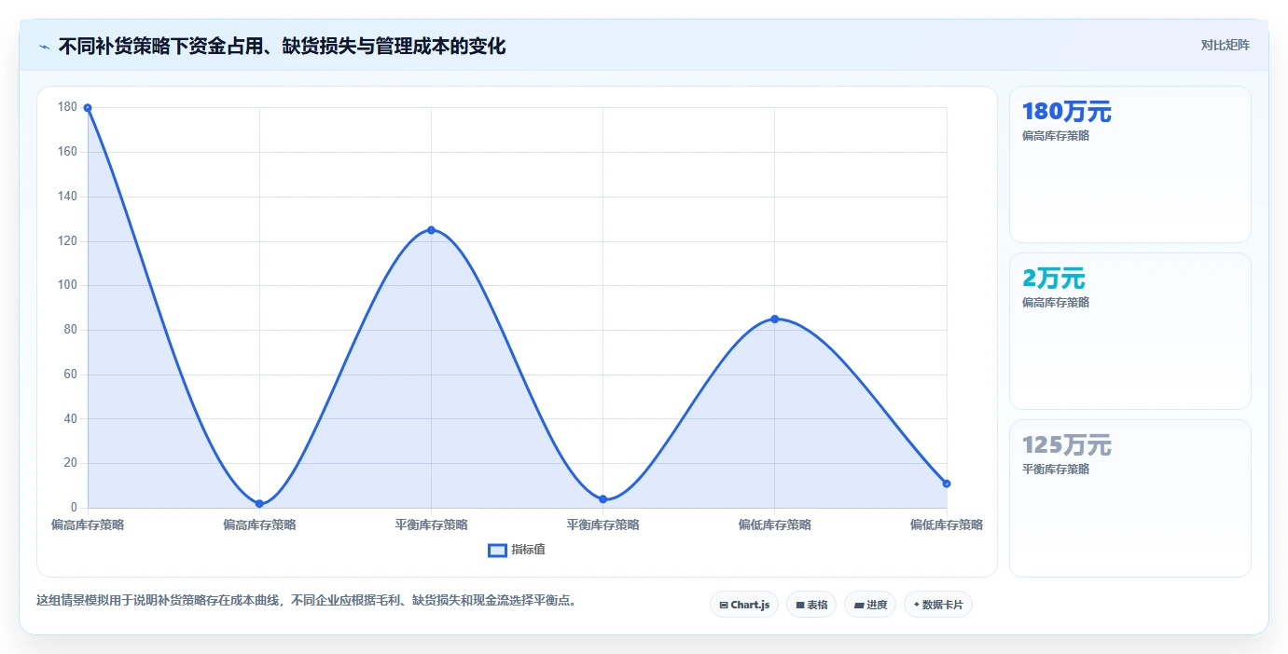Click the low data point under 平衡库存策略
Screen dimensions: 1288x654
(602, 499)
